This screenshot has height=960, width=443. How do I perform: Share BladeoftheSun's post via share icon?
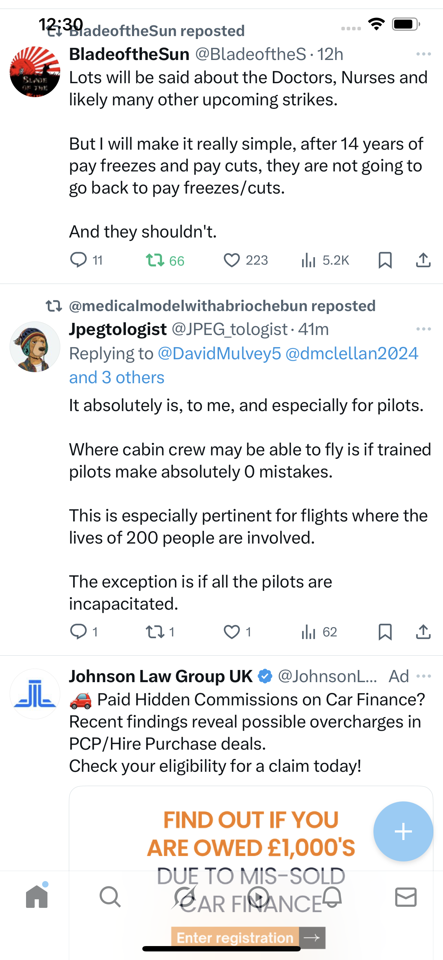[x=423, y=260]
